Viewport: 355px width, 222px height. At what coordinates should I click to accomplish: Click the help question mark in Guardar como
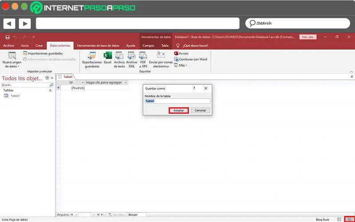[194, 88]
